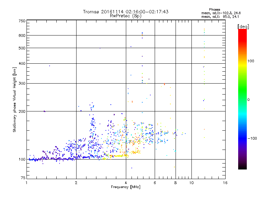Click the plot title 'Tromsø 20161114 02:16:00-02:17:43'

coord(126,12)
